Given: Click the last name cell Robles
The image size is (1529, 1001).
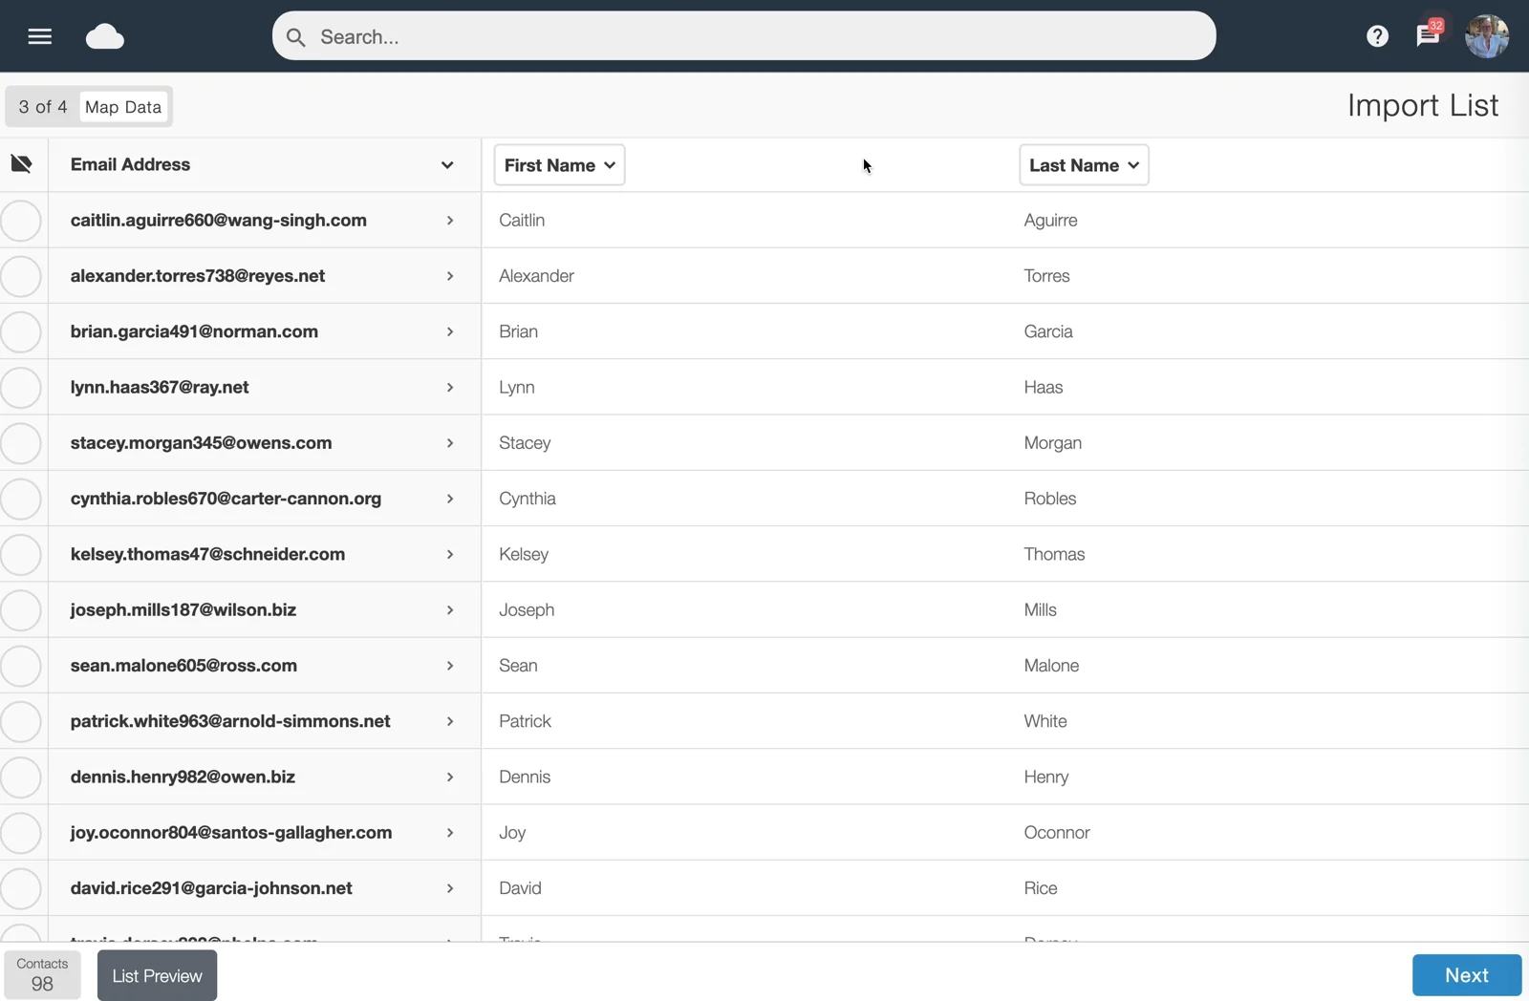Looking at the screenshot, I should (x=1049, y=499).
